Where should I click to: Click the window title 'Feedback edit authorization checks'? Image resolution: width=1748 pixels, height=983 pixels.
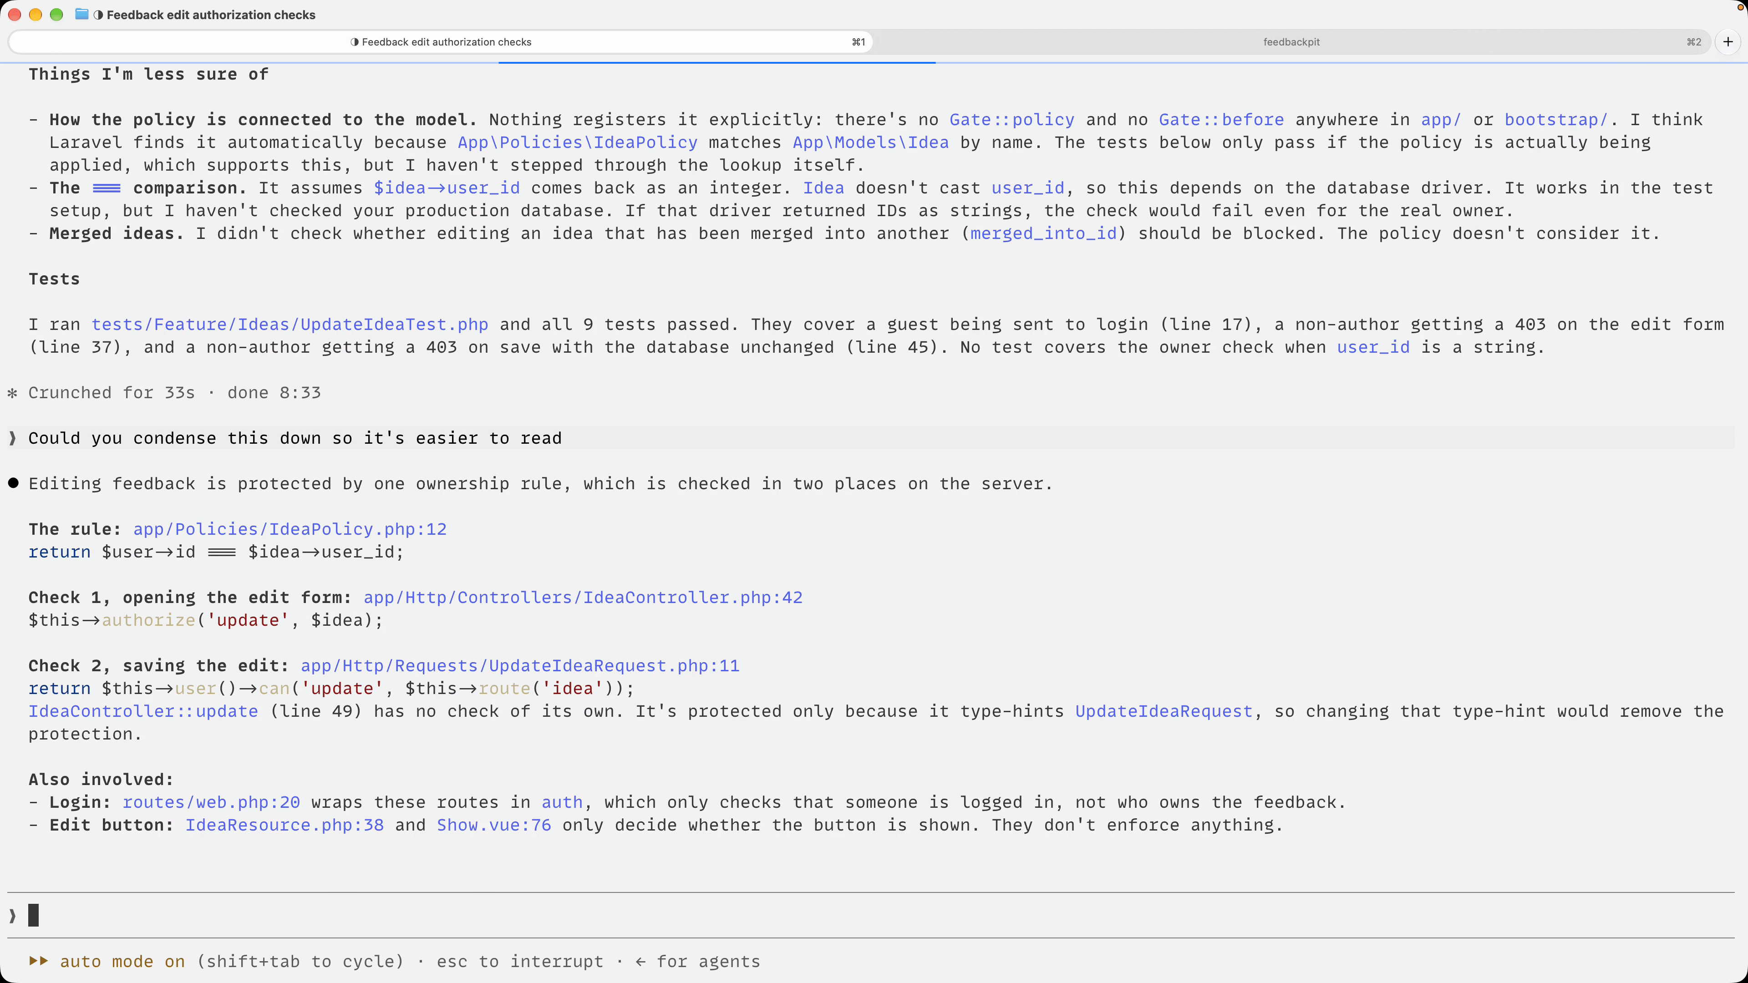211,14
